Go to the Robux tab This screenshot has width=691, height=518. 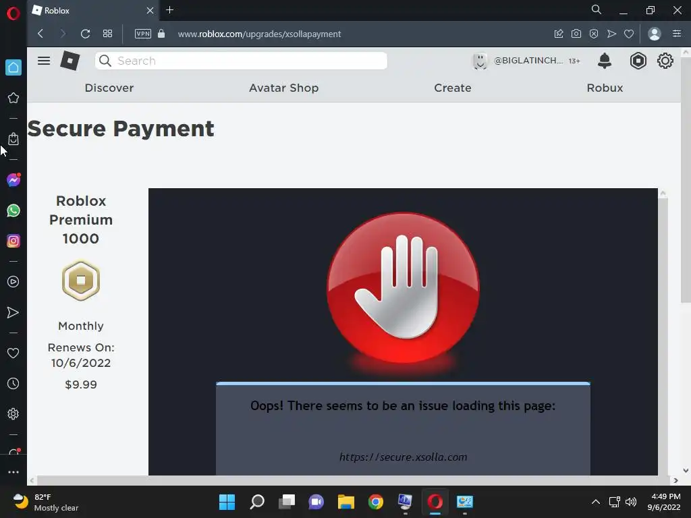605,88
